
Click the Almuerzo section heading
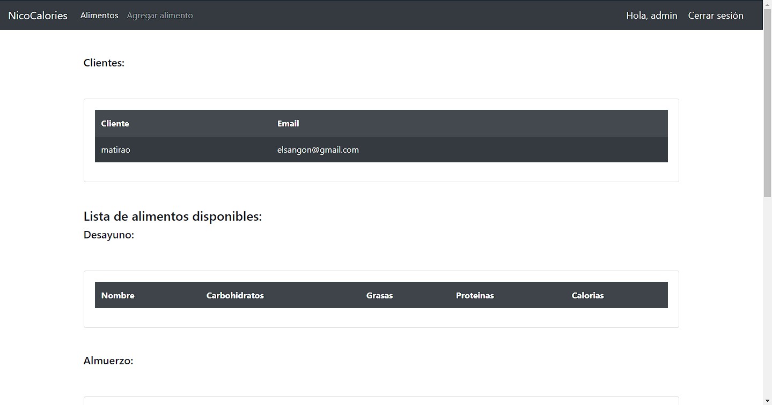[x=108, y=361]
